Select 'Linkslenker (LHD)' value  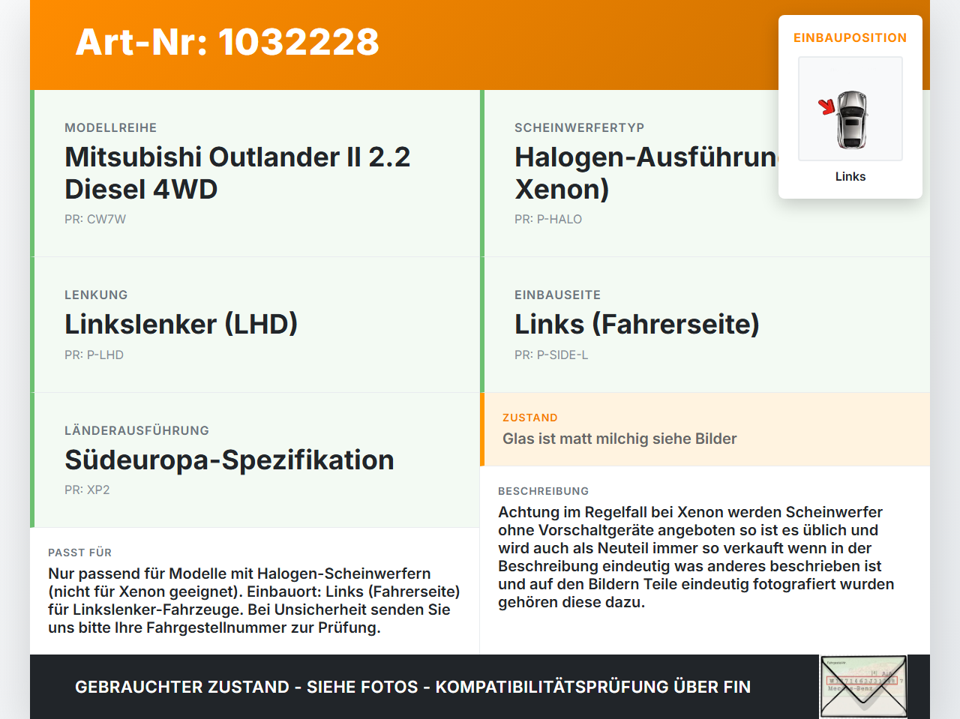pos(181,324)
